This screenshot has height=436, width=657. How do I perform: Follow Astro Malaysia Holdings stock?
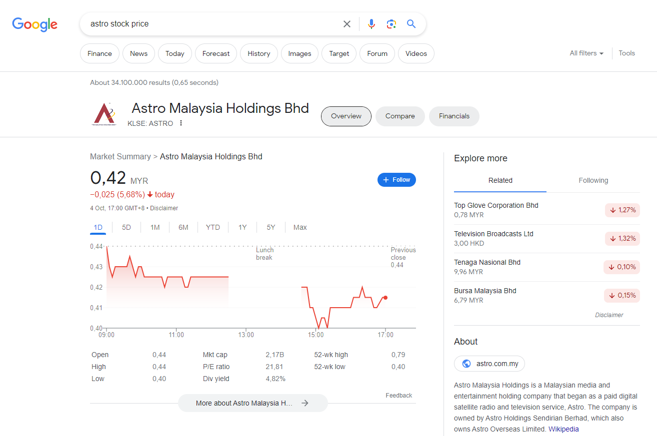(396, 180)
